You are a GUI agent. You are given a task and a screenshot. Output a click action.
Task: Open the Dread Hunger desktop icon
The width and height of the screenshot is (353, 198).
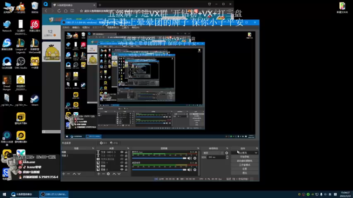point(7,83)
